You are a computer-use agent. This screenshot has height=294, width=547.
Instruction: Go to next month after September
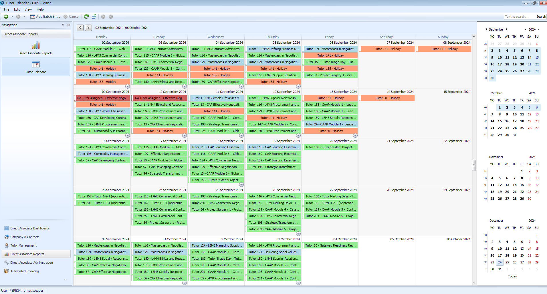(507, 29)
